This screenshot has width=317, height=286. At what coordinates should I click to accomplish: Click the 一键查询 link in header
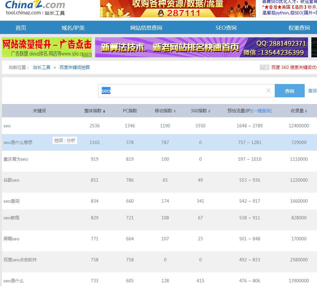click(x=261, y=111)
